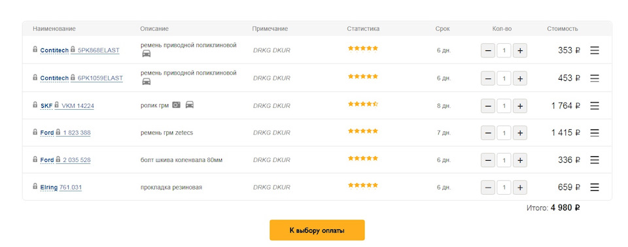
Task: Click К выбору оплаты button
Action: click(317, 230)
